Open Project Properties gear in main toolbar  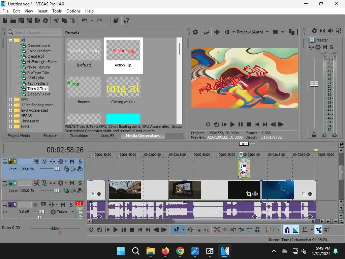pos(45,21)
